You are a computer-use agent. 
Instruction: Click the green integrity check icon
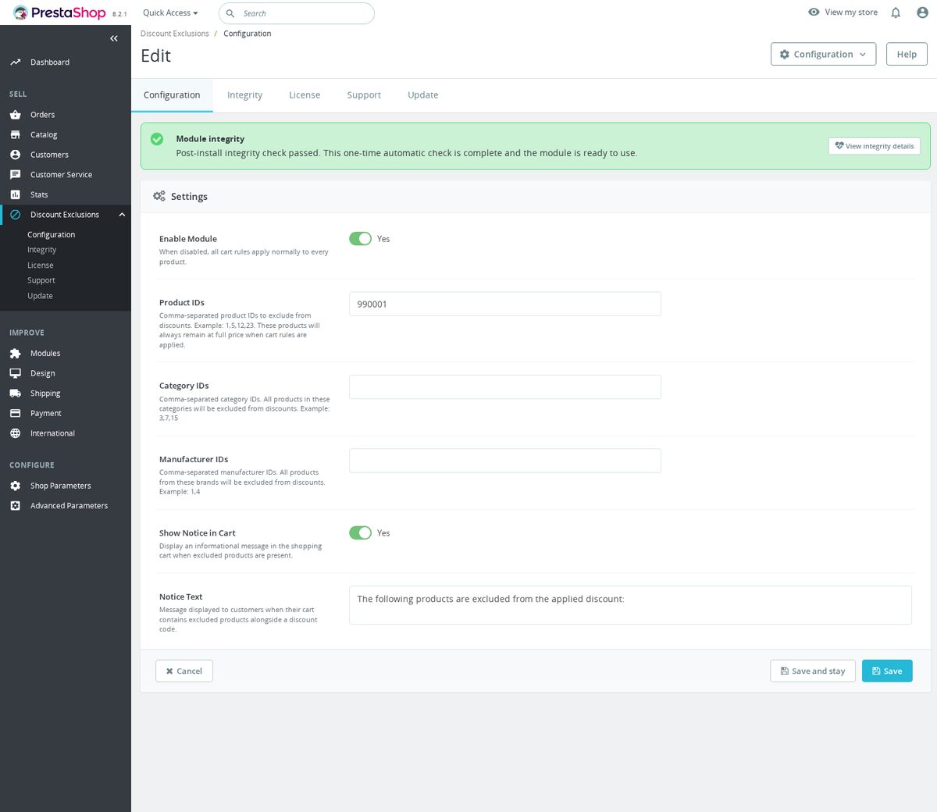pyautogui.click(x=157, y=139)
